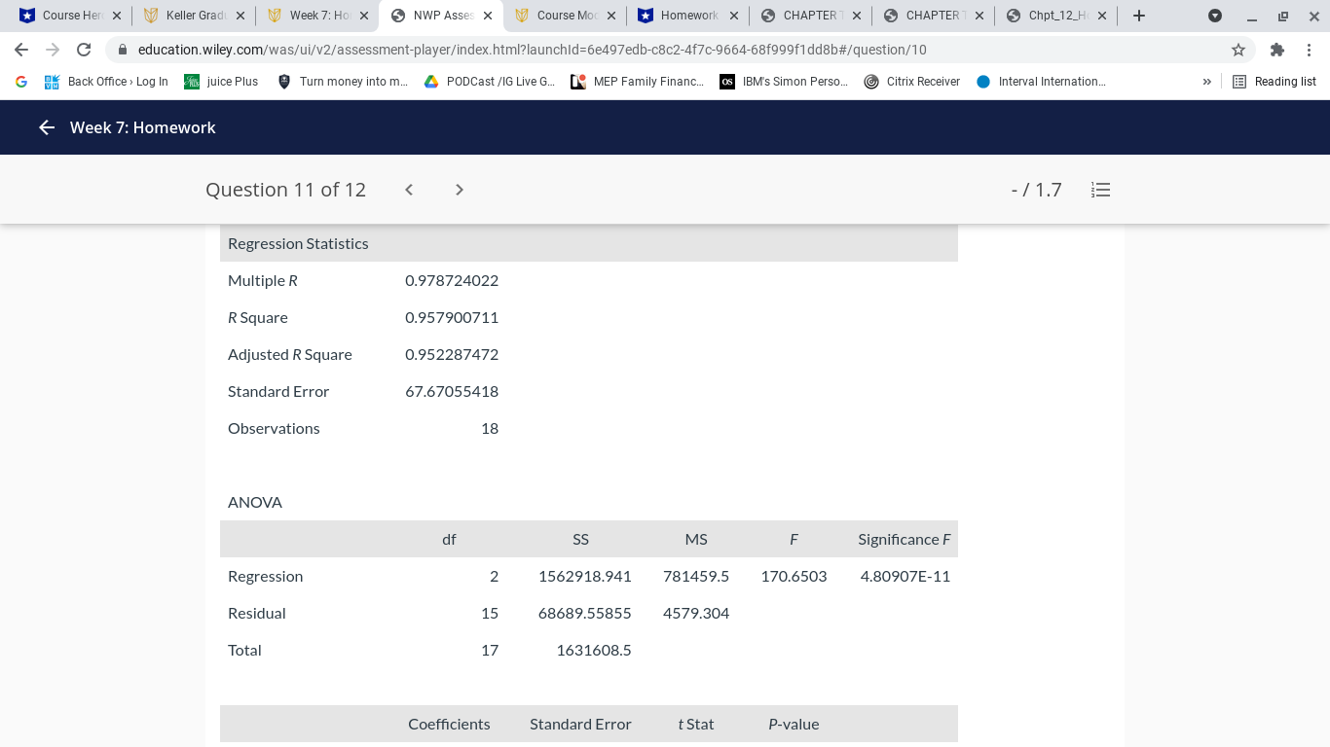Click the t Stat column header
Viewport: 1330px width, 747px height.
click(x=696, y=724)
